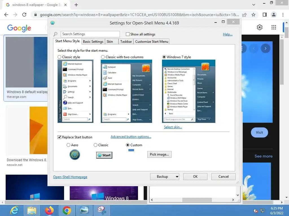The width and height of the screenshot is (289, 216).
Task: Click the Pick image button
Action: tap(159, 154)
